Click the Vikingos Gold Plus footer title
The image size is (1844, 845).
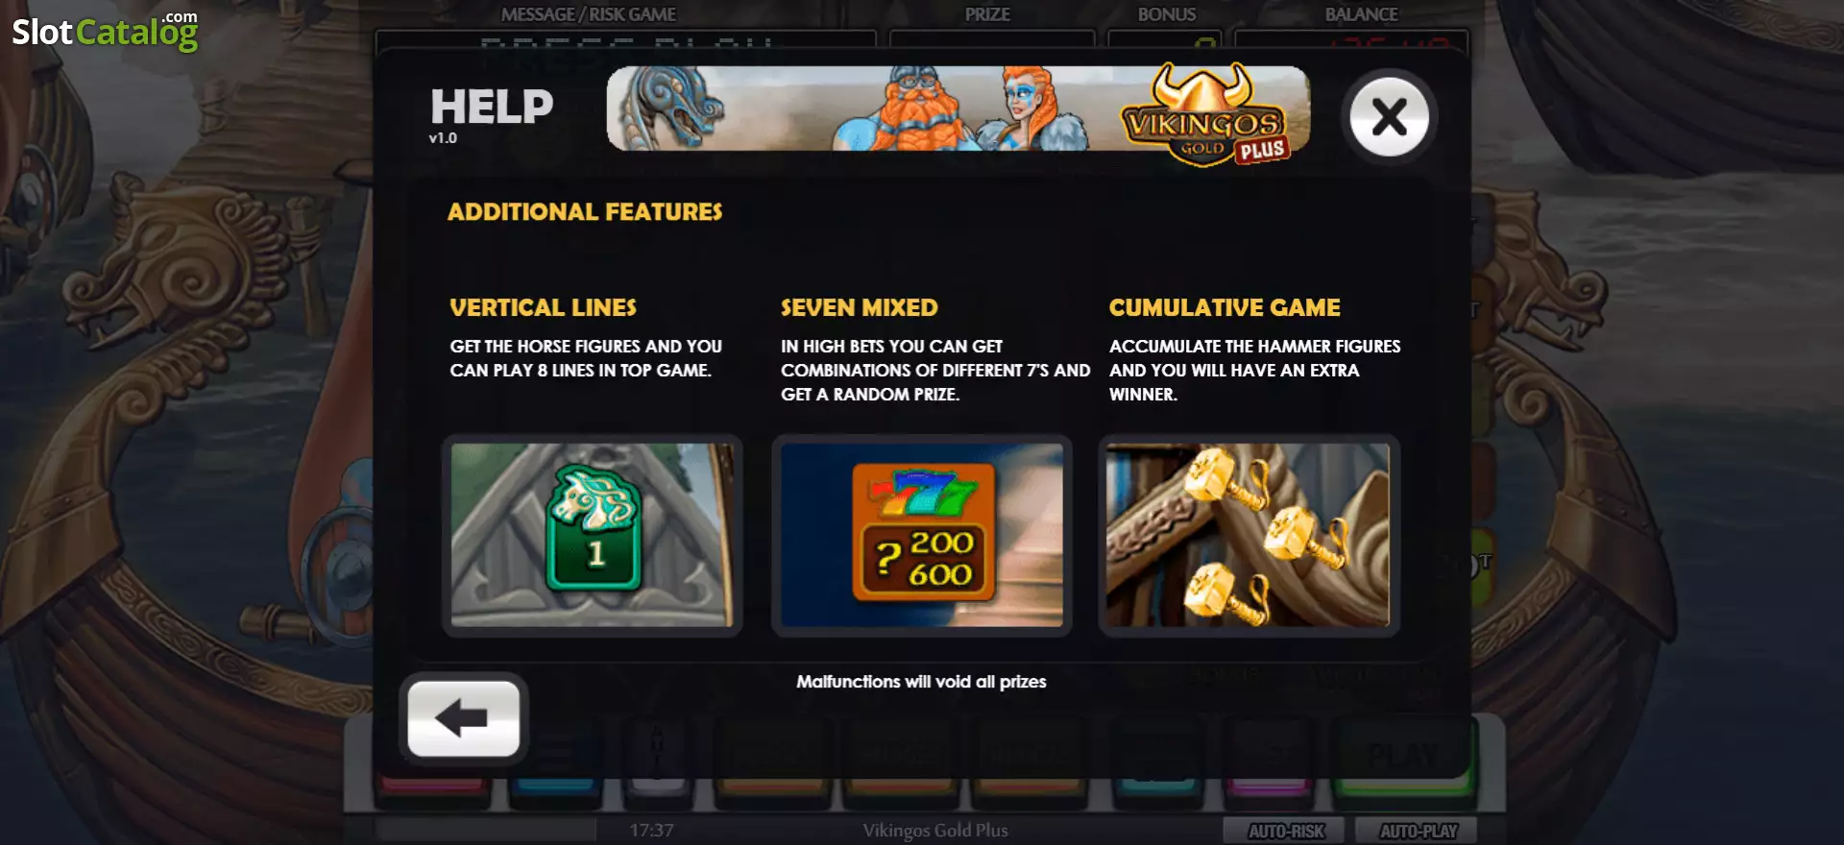935,831
